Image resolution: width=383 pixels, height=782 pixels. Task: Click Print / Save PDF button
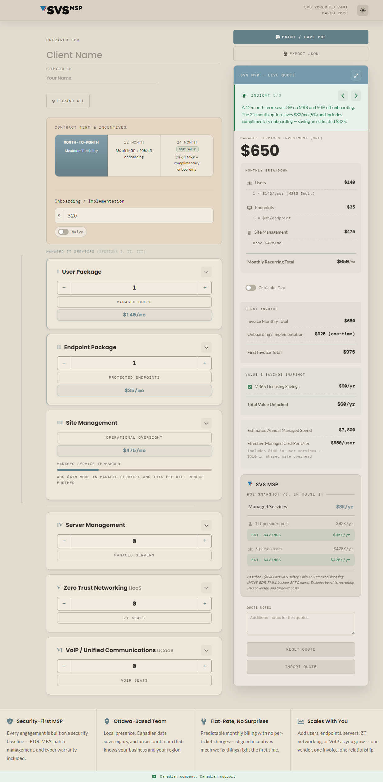[x=300, y=37]
